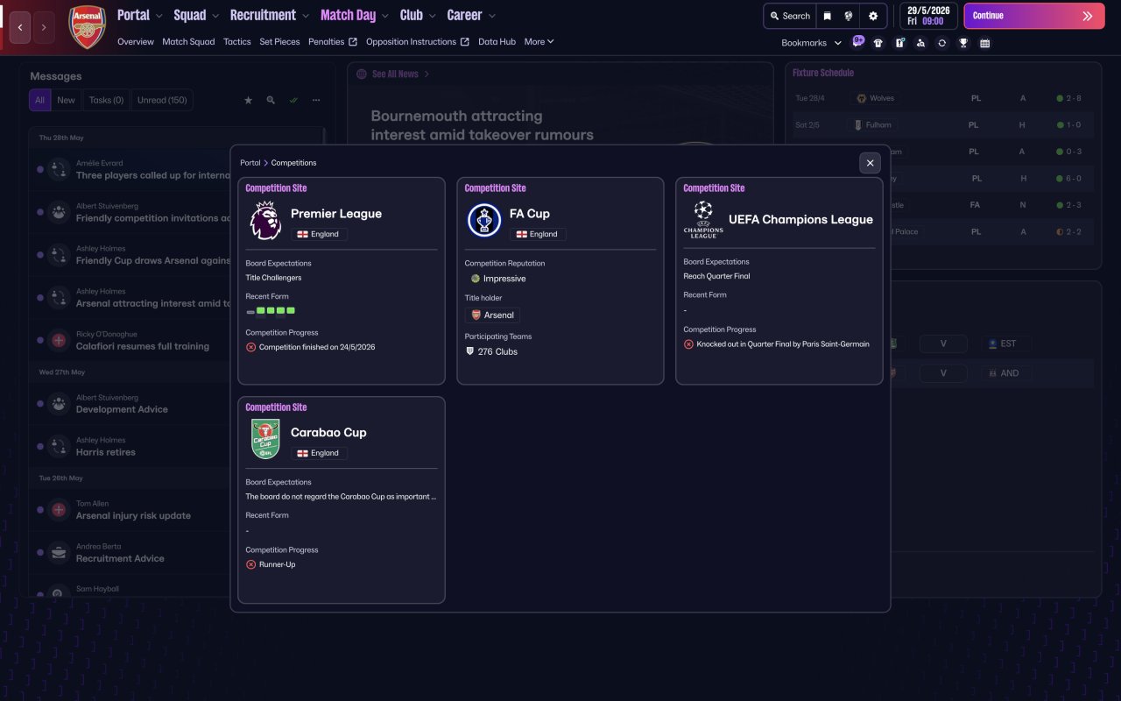Viewport: 1121px width, 701px height.
Task: Open the Set Pieces tab
Action: pyautogui.click(x=279, y=41)
